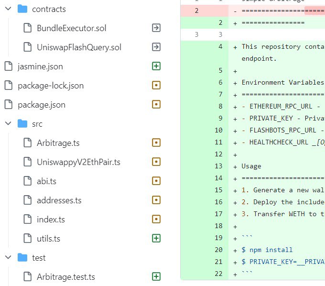Open utils.ts in the file tree

[48, 239]
